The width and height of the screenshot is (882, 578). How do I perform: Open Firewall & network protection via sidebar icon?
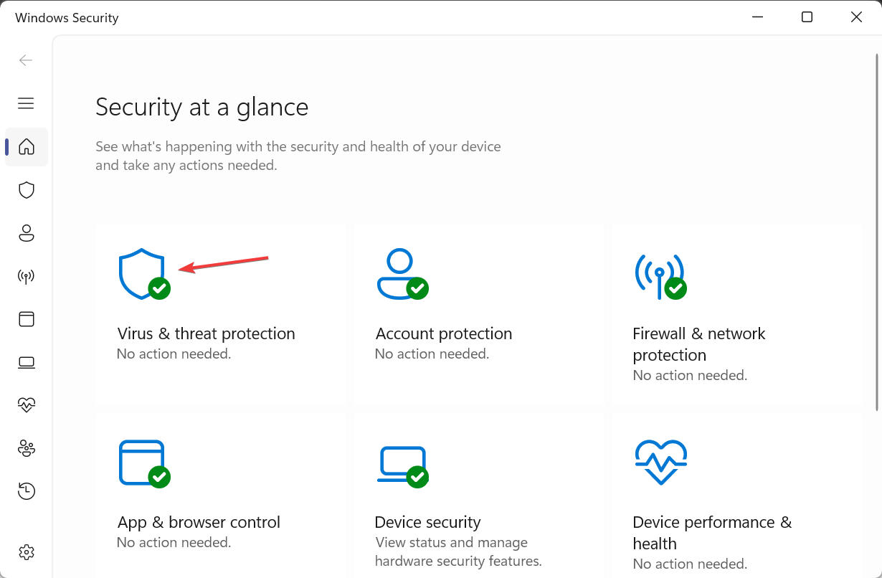click(x=26, y=276)
